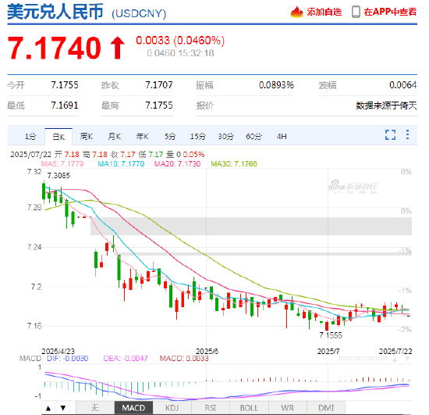Click the MA30: 7.1766 legend label
This screenshot has width=429, height=415.
pyautogui.click(x=234, y=164)
